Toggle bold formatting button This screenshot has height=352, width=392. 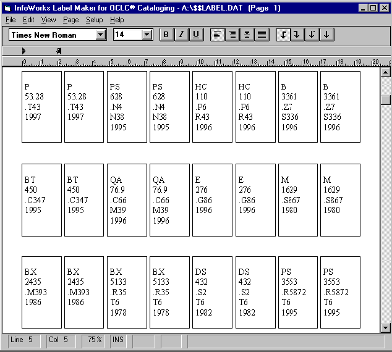pos(166,35)
